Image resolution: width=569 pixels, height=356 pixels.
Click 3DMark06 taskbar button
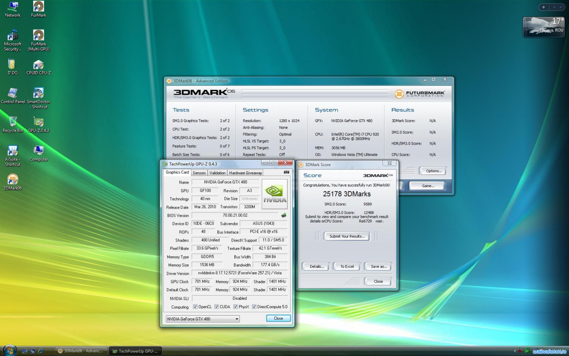pyautogui.click(x=81, y=351)
